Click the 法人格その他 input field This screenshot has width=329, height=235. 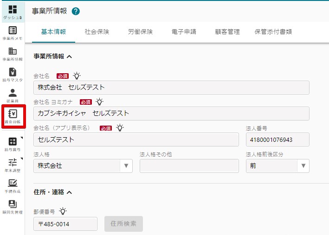[x=189, y=166]
